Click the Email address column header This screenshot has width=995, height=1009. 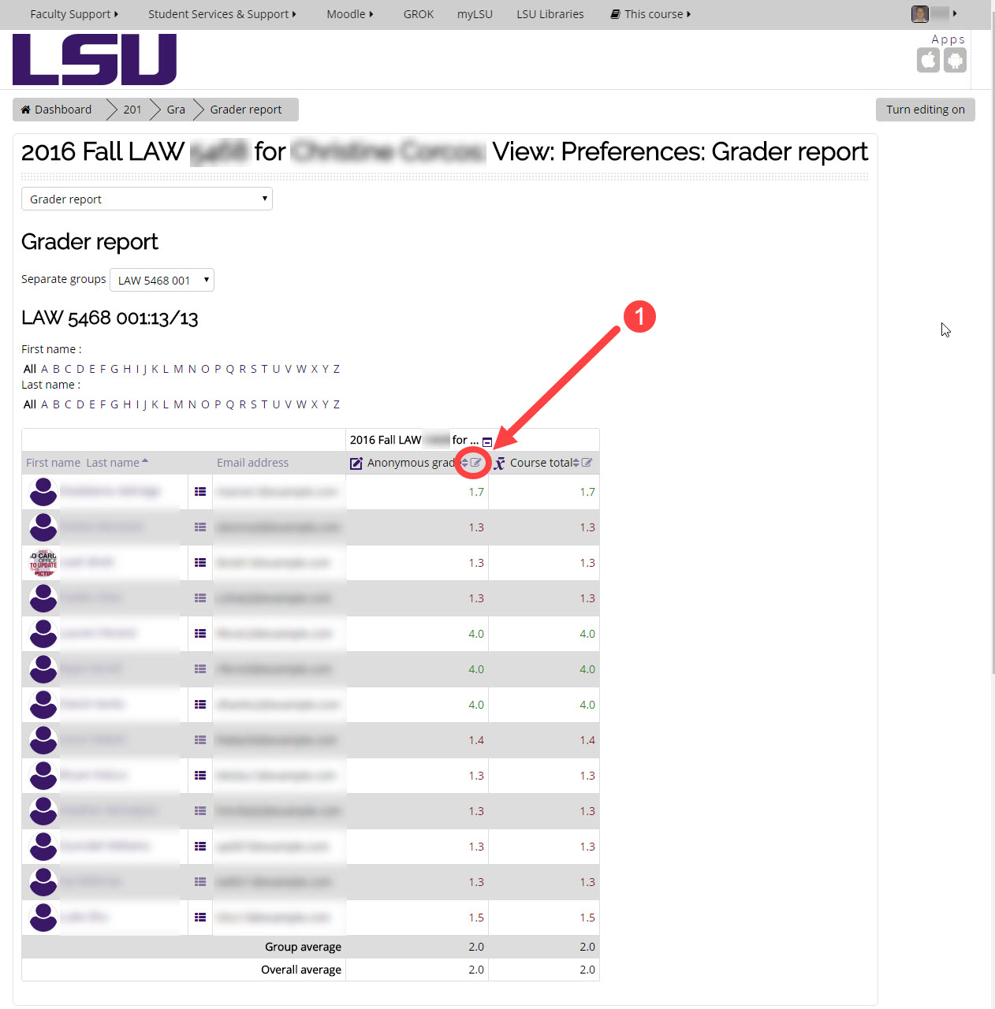pos(252,463)
